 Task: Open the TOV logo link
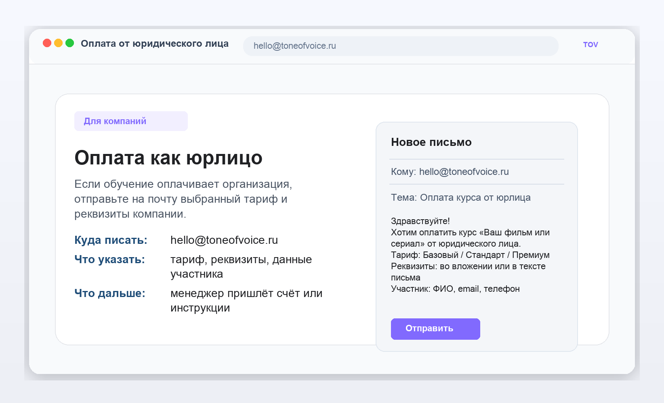pyautogui.click(x=590, y=45)
